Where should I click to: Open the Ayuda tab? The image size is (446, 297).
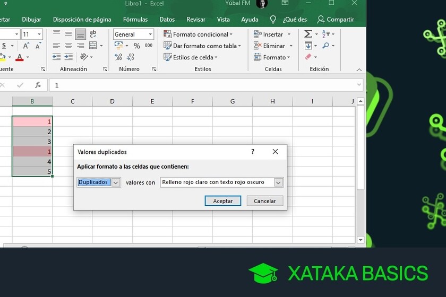(x=250, y=19)
